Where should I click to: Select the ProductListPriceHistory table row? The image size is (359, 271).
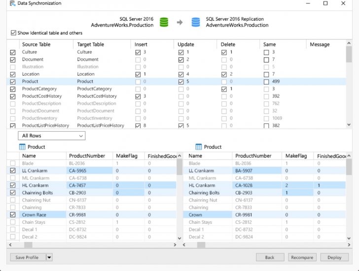point(177,125)
